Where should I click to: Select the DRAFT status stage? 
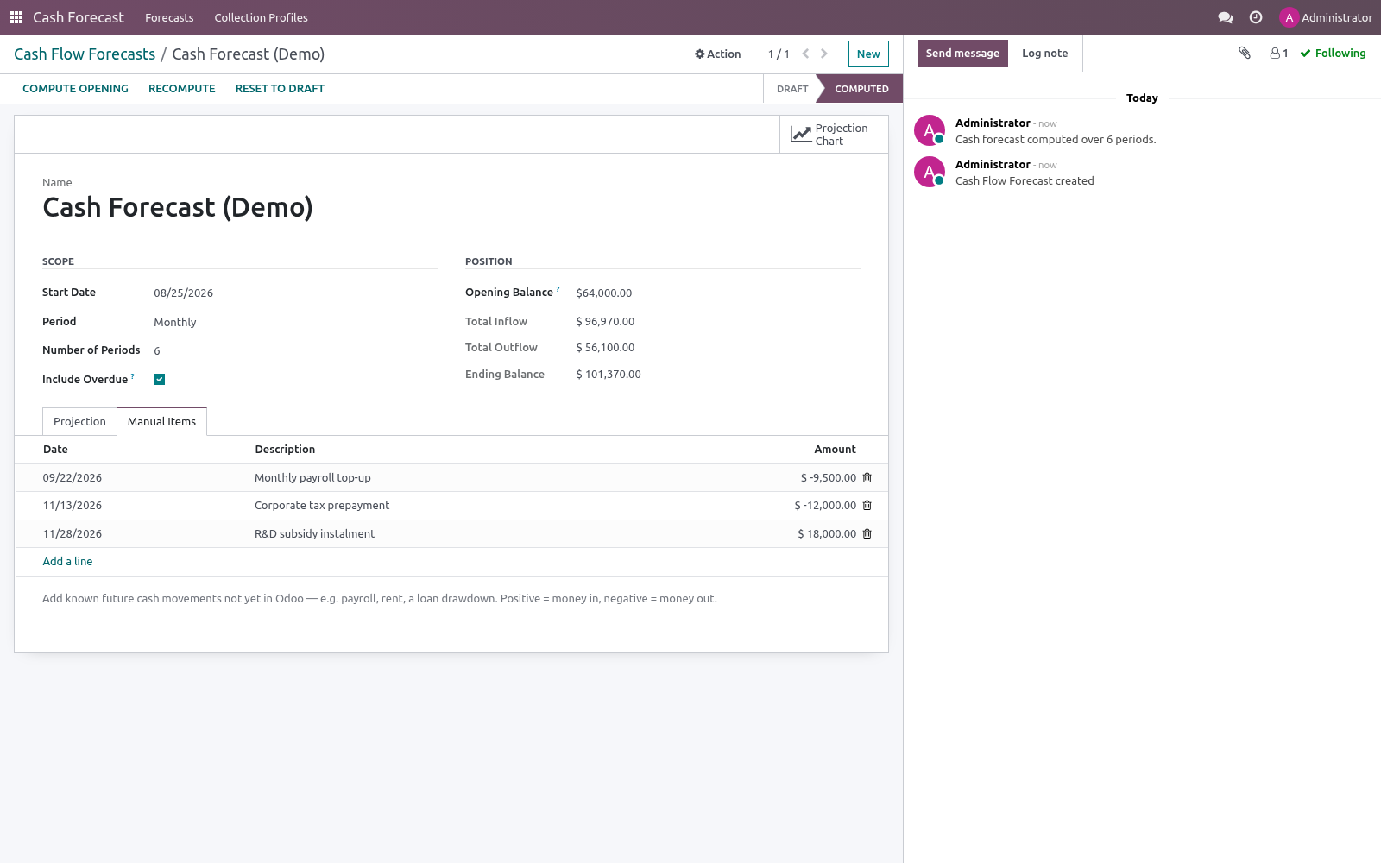coord(792,89)
